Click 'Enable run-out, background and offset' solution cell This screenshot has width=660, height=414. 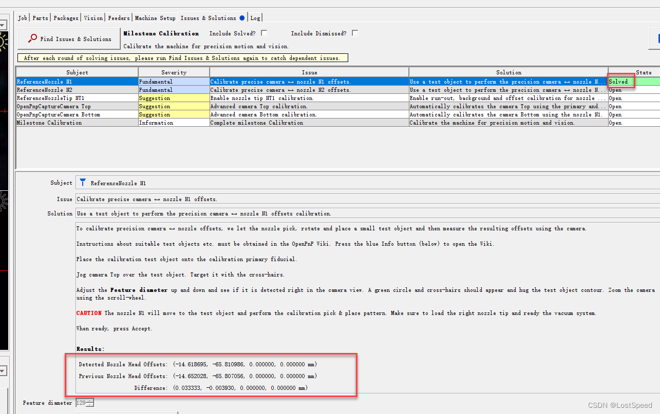(508, 98)
